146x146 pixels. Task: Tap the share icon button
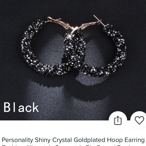click(x=118, y=120)
